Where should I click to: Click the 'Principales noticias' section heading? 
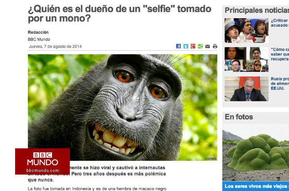coord(257,10)
